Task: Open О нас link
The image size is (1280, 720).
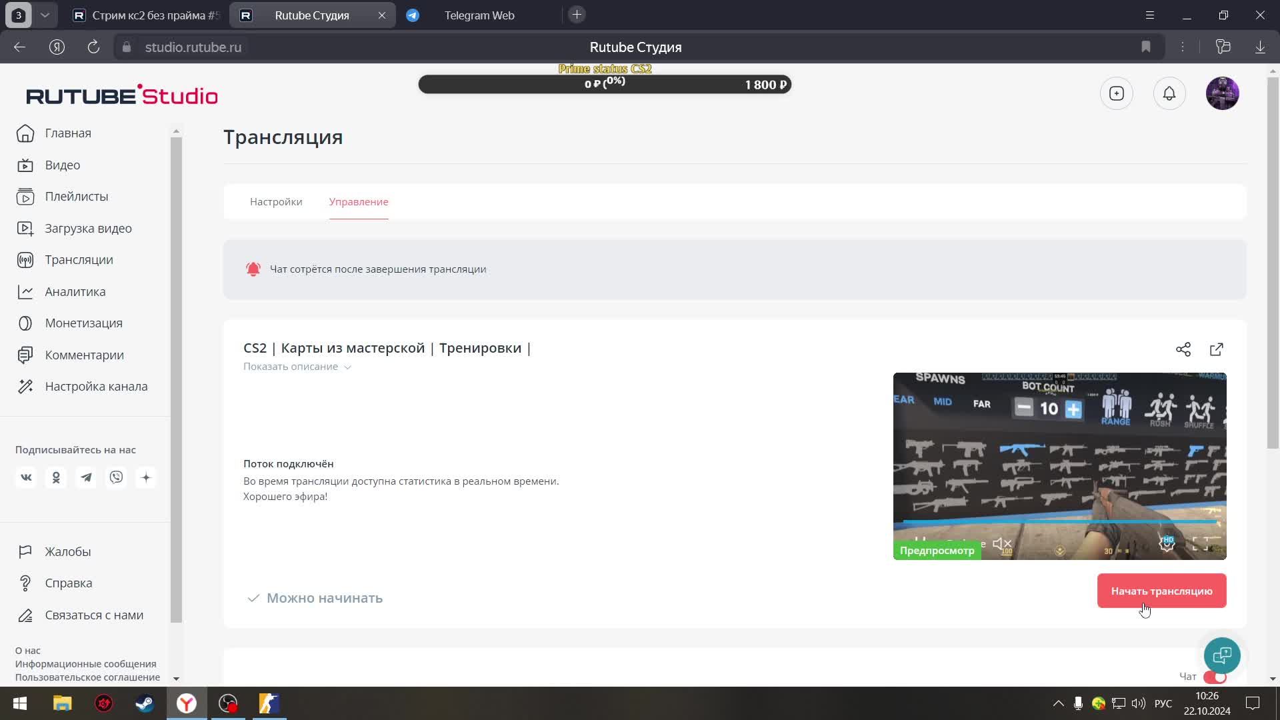Action: (x=28, y=651)
